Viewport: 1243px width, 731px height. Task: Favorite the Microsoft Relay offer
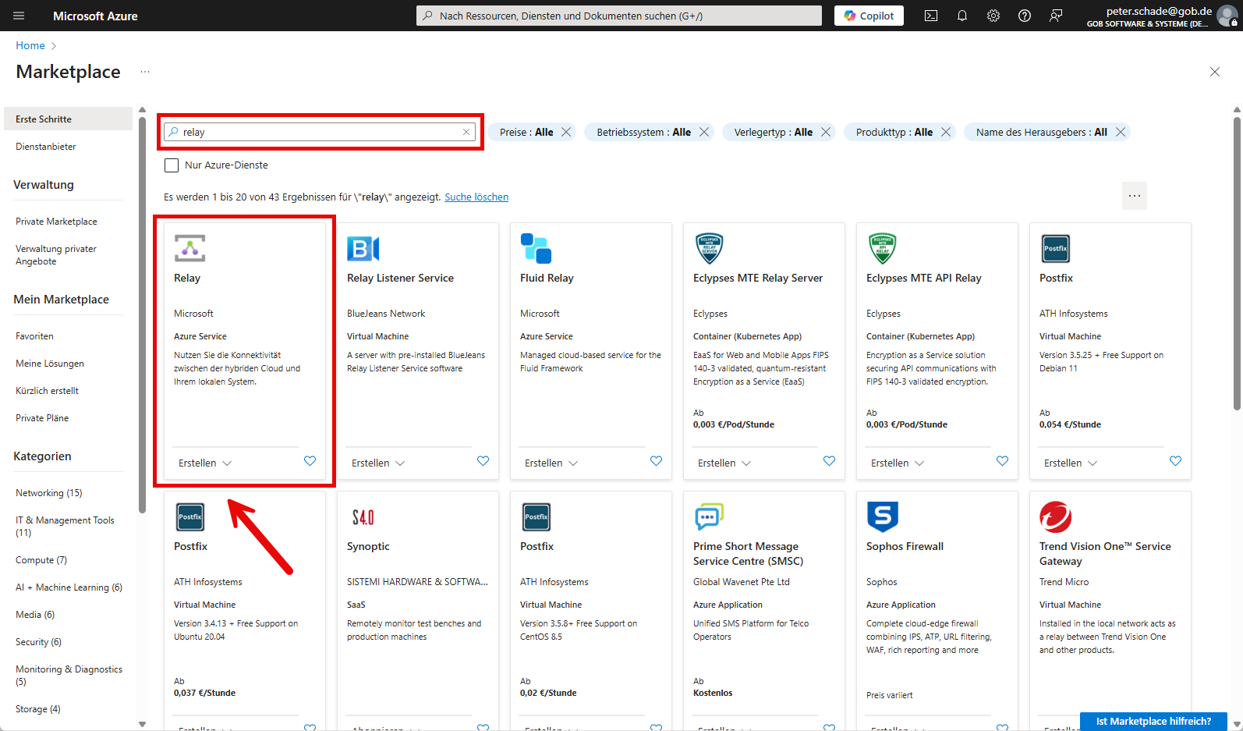310,461
